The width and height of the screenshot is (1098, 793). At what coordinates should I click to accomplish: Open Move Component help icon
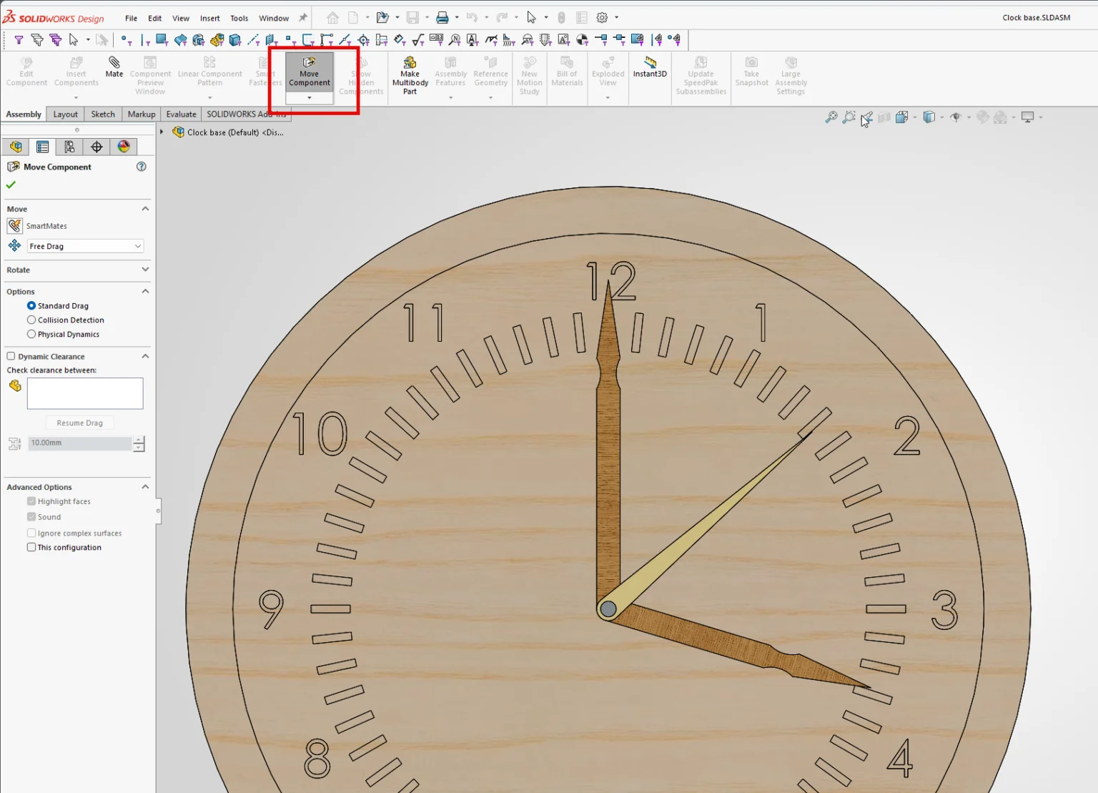142,167
